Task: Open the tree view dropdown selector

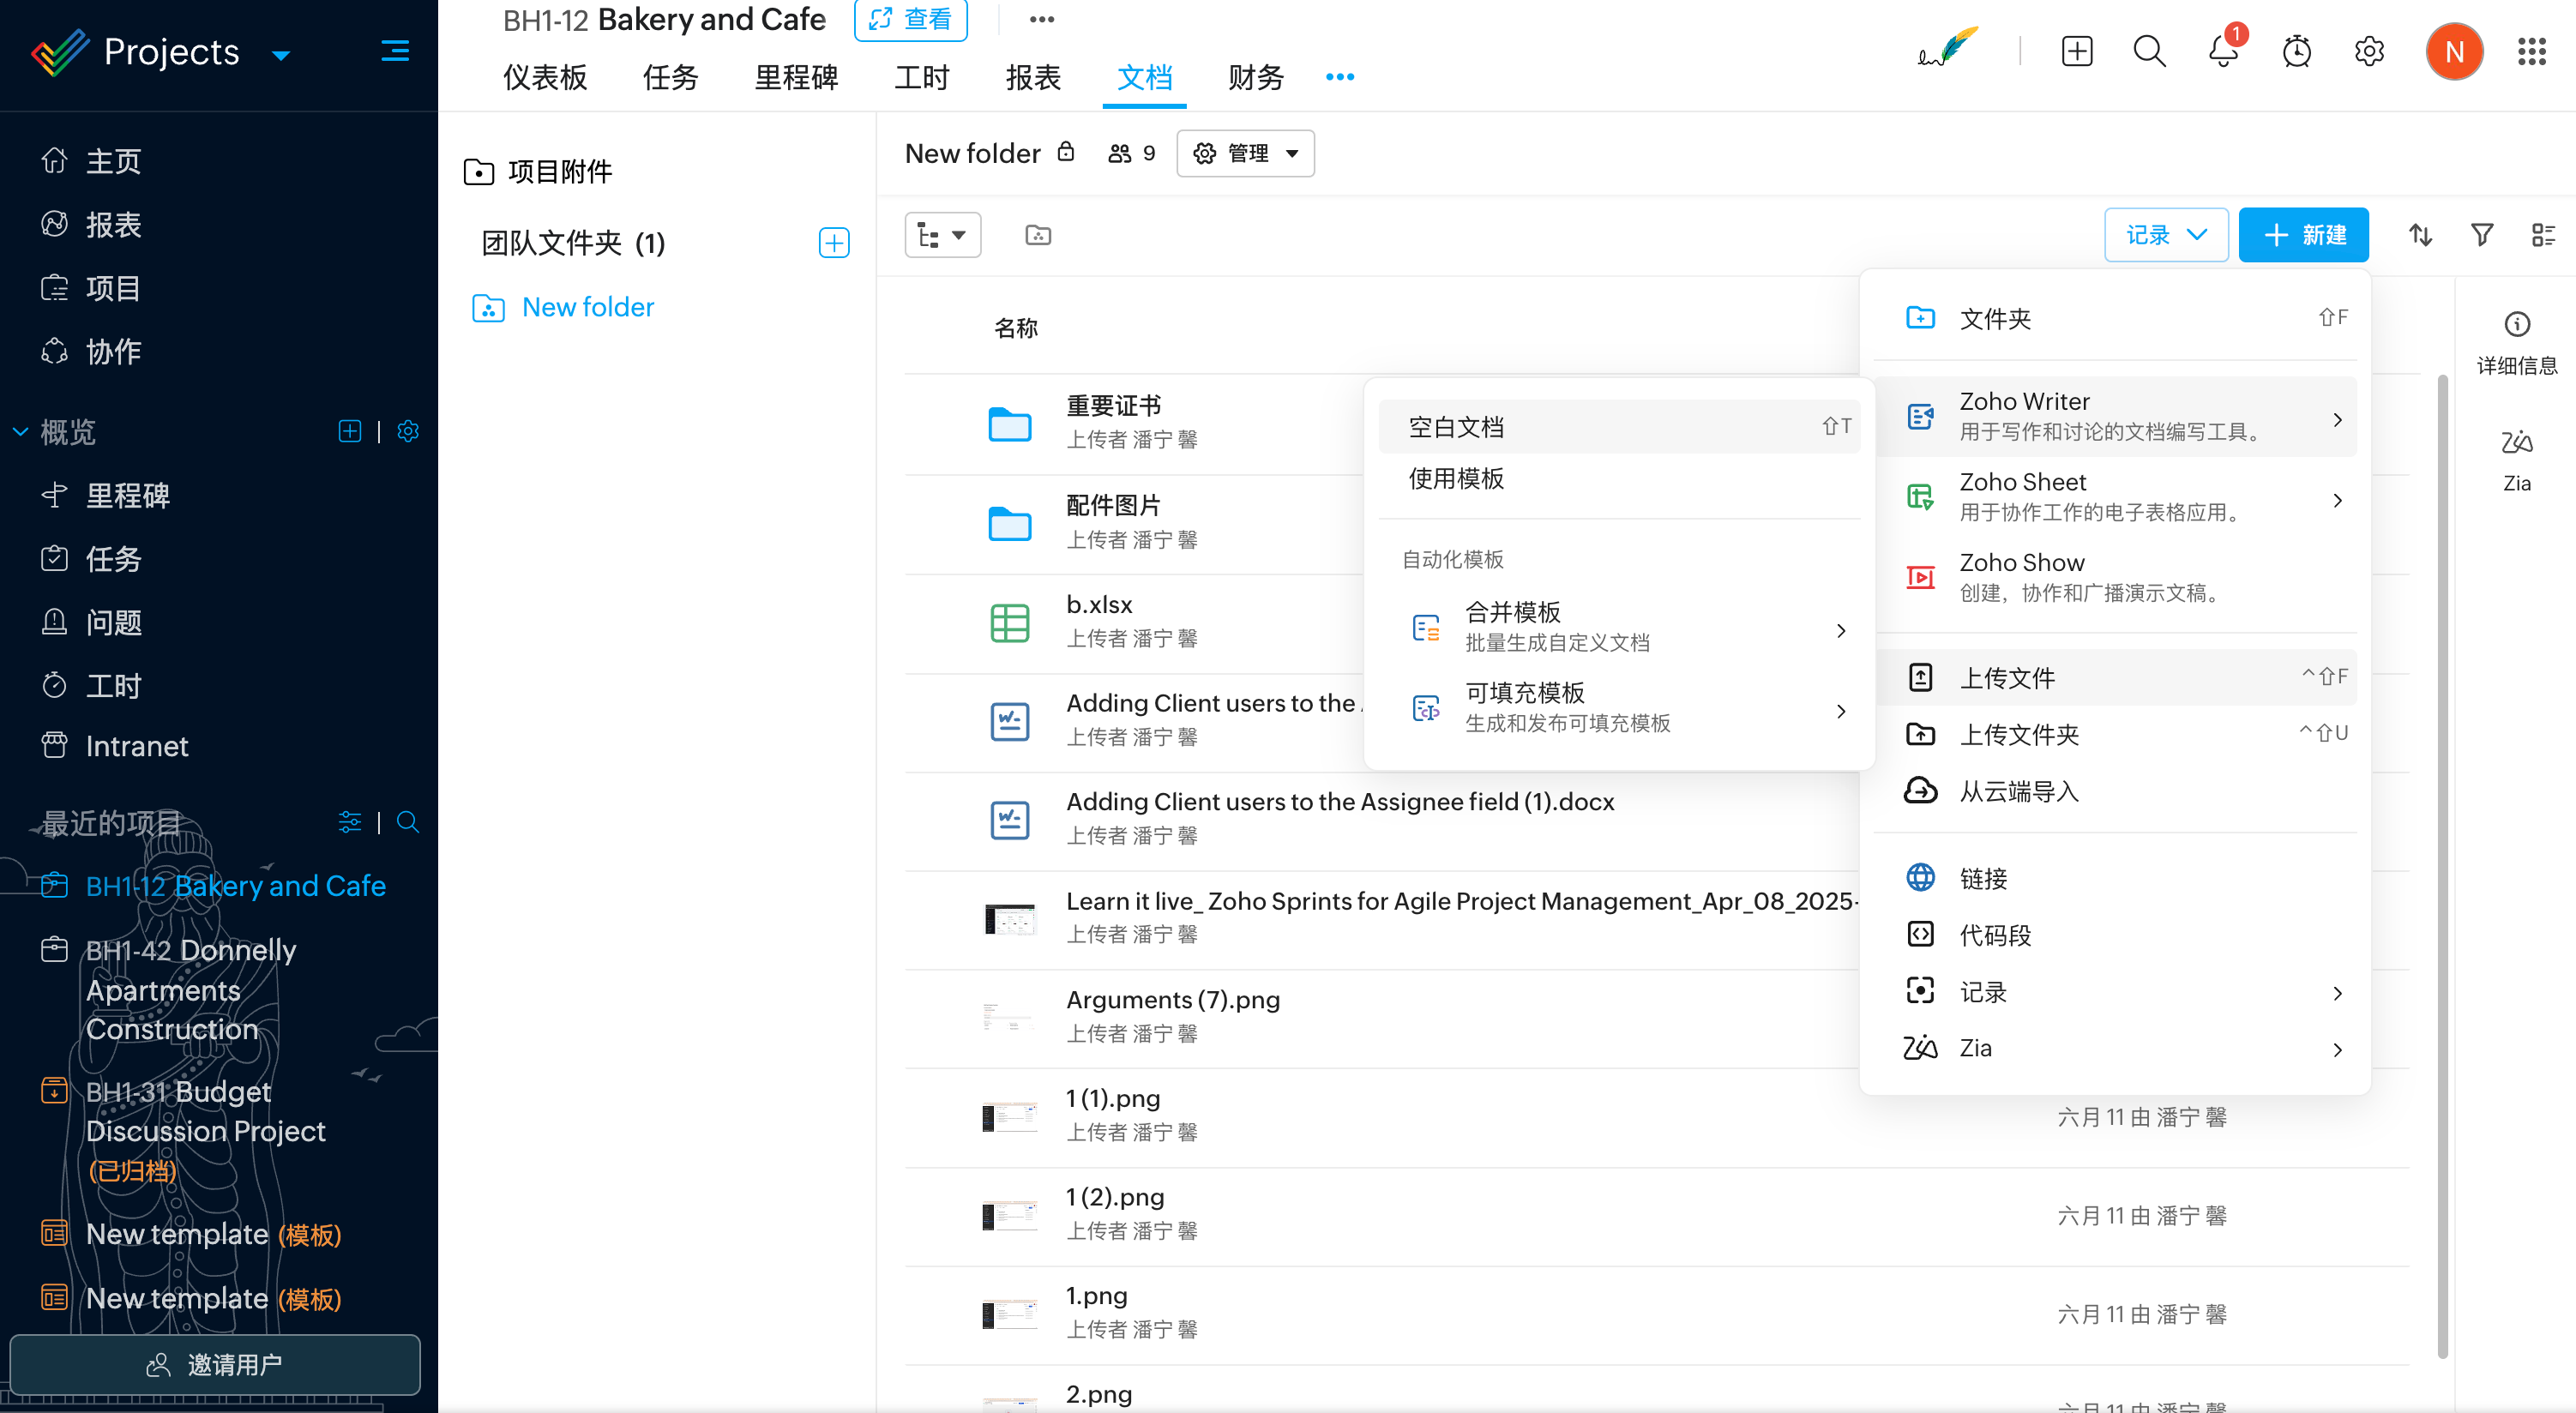Action: click(942, 235)
